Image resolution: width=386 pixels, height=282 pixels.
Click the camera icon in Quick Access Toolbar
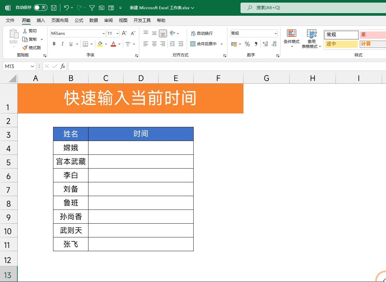[x=102, y=7]
